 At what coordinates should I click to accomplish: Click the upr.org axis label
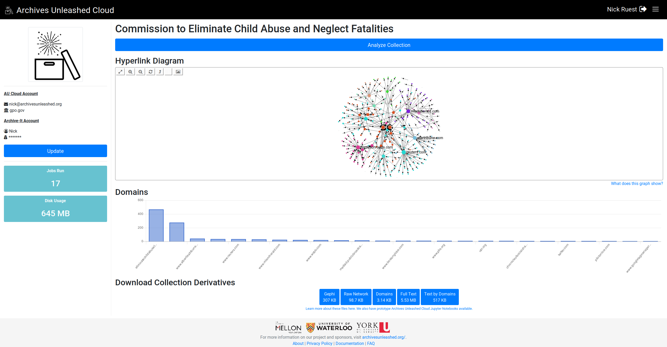[483, 248]
